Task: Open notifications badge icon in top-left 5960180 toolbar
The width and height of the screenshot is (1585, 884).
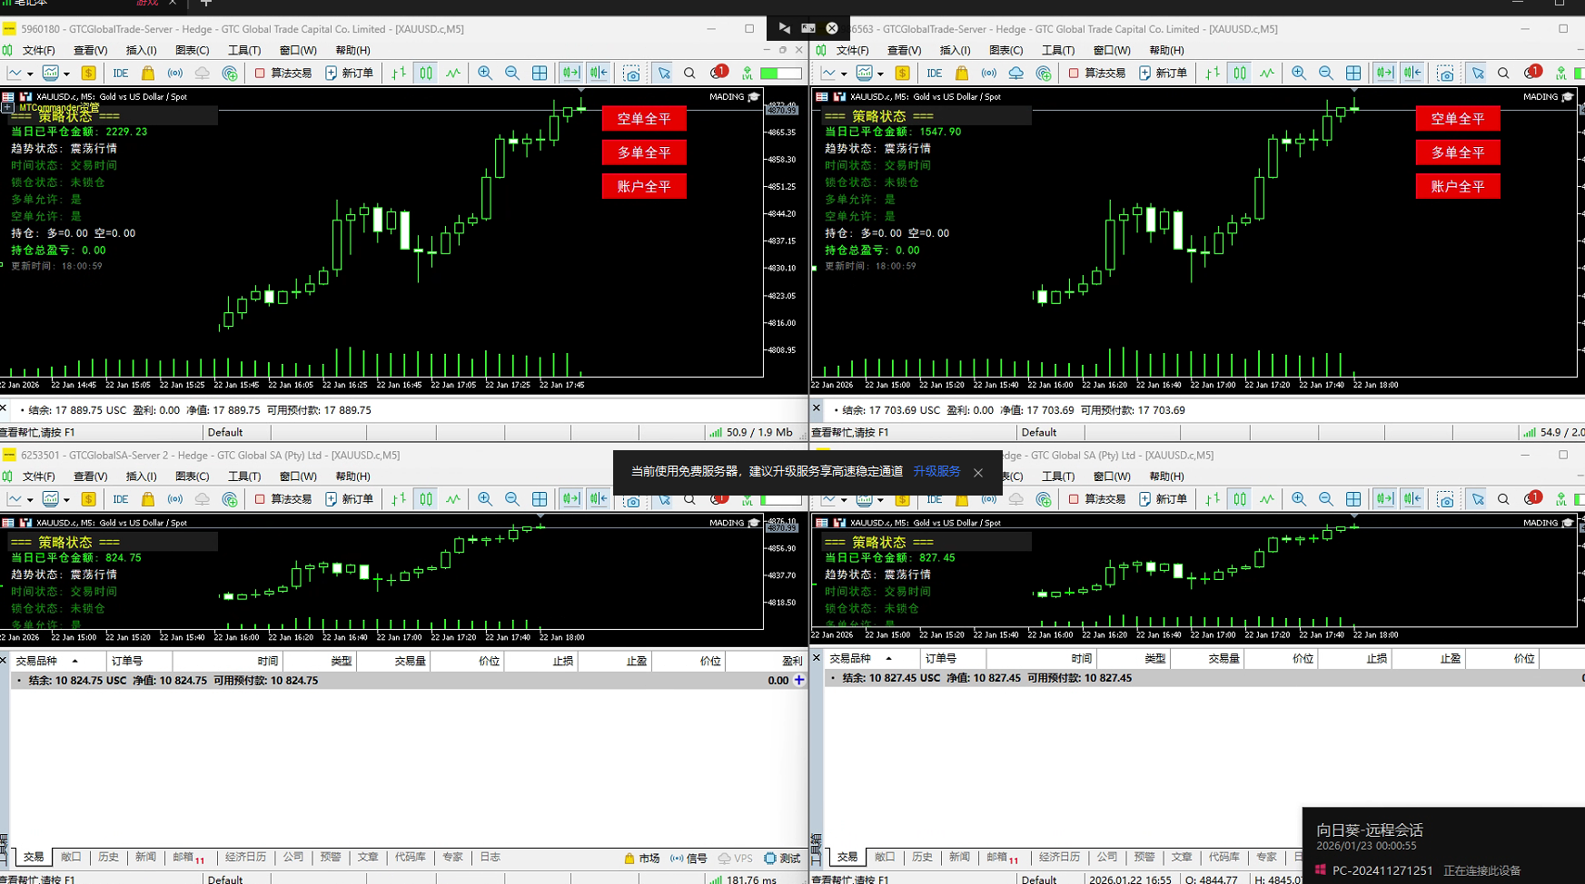Action: pos(718,73)
